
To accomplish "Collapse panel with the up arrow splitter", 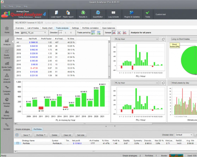I will [x=106, y=126].
